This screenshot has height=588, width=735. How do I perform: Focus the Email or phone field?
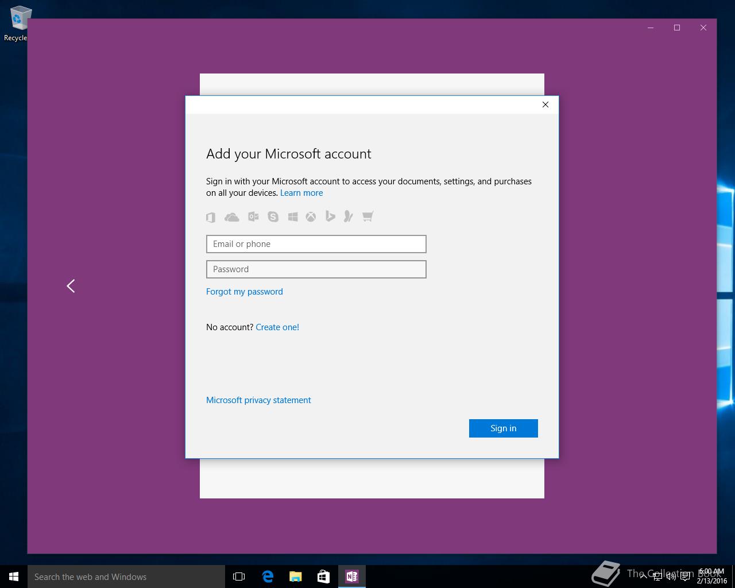(x=316, y=244)
